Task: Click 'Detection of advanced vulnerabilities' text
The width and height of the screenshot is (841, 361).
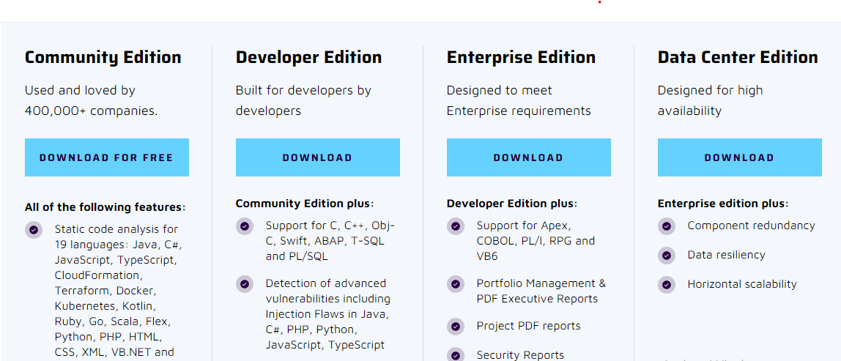Action: coord(328,314)
